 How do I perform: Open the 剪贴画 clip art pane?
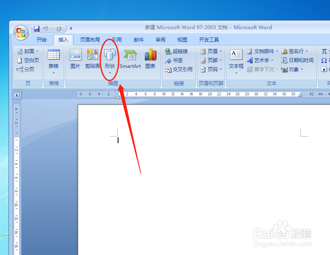(x=93, y=59)
